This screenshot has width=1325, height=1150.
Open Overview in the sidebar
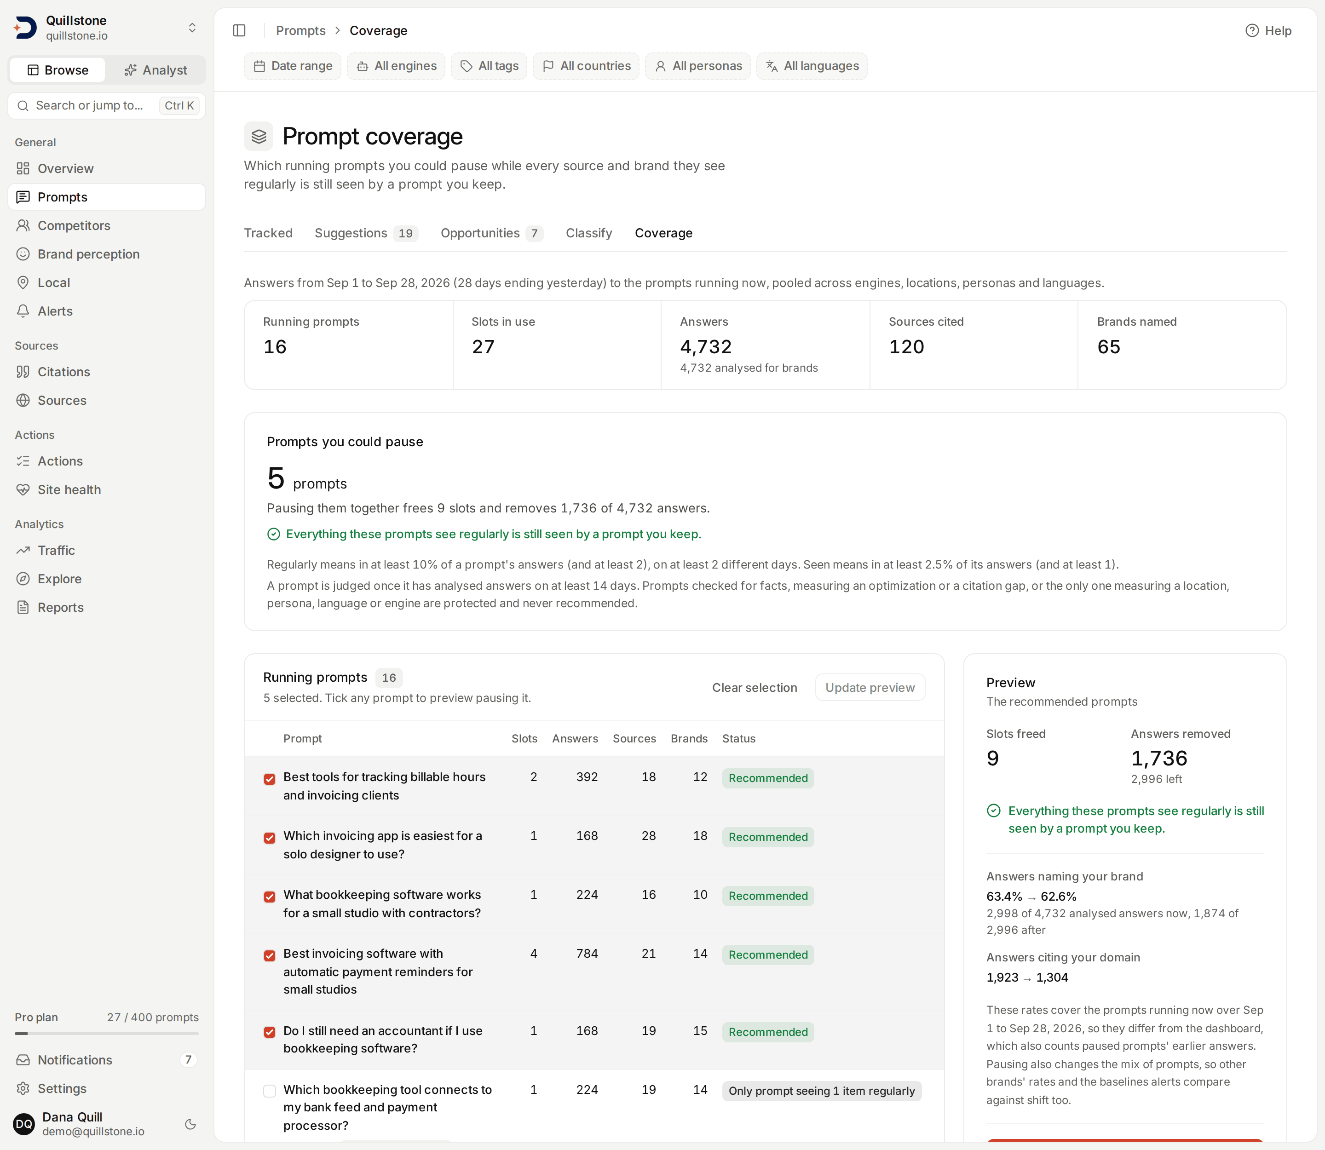point(107,168)
